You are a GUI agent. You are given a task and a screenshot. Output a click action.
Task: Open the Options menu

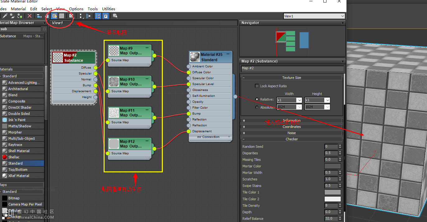tap(76, 9)
